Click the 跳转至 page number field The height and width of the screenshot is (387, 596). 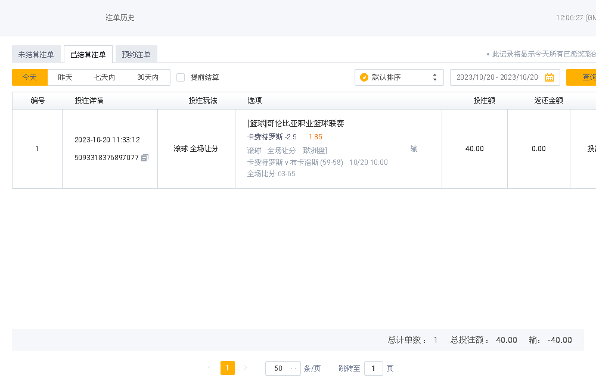(x=373, y=369)
